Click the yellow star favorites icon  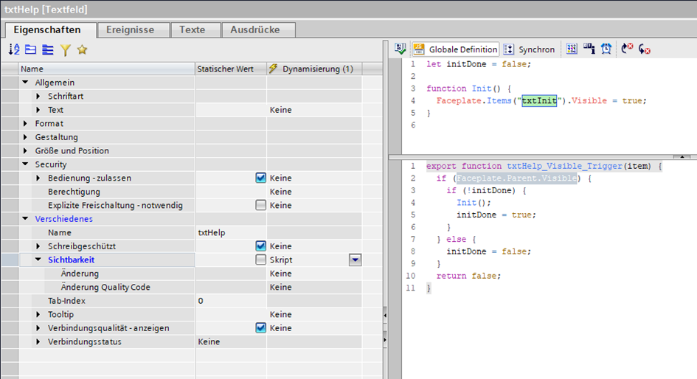click(x=82, y=49)
